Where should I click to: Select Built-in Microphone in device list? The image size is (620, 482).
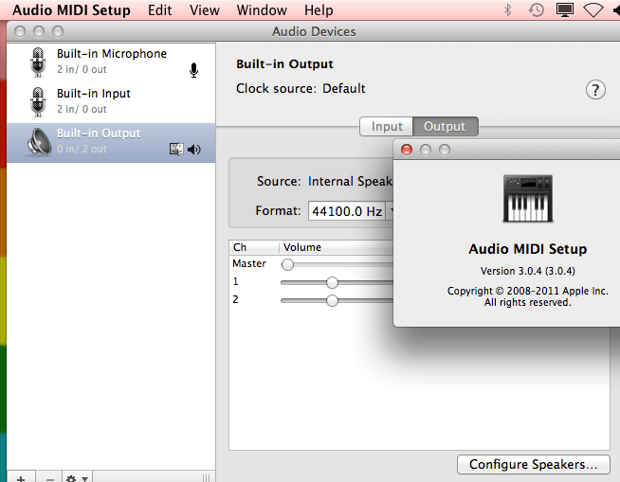[x=111, y=62]
